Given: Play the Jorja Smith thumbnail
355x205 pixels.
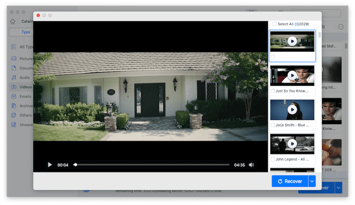Looking at the screenshot, I should click(x=292, y=110).
